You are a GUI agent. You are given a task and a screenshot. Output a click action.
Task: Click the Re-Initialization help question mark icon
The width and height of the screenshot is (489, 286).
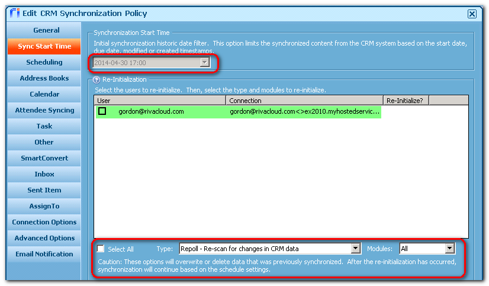[x=96, y=80]
